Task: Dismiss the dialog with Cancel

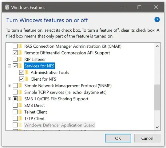Action: pyautogui.click(x=147, y=138)
